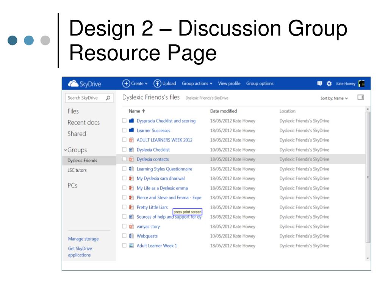388x291 pixels.
Task: Open the LSC tutors group
Action: tap(77, 170)
